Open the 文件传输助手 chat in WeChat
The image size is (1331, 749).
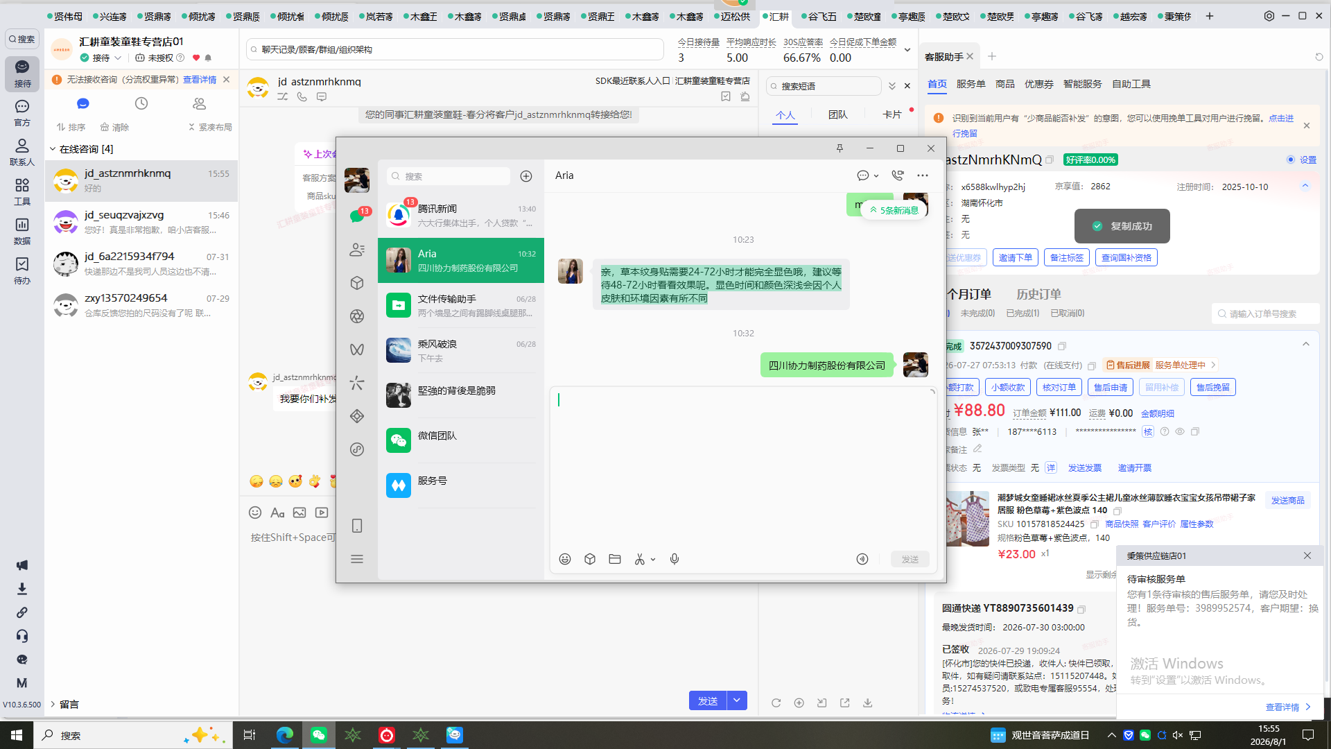pos(461,306)
